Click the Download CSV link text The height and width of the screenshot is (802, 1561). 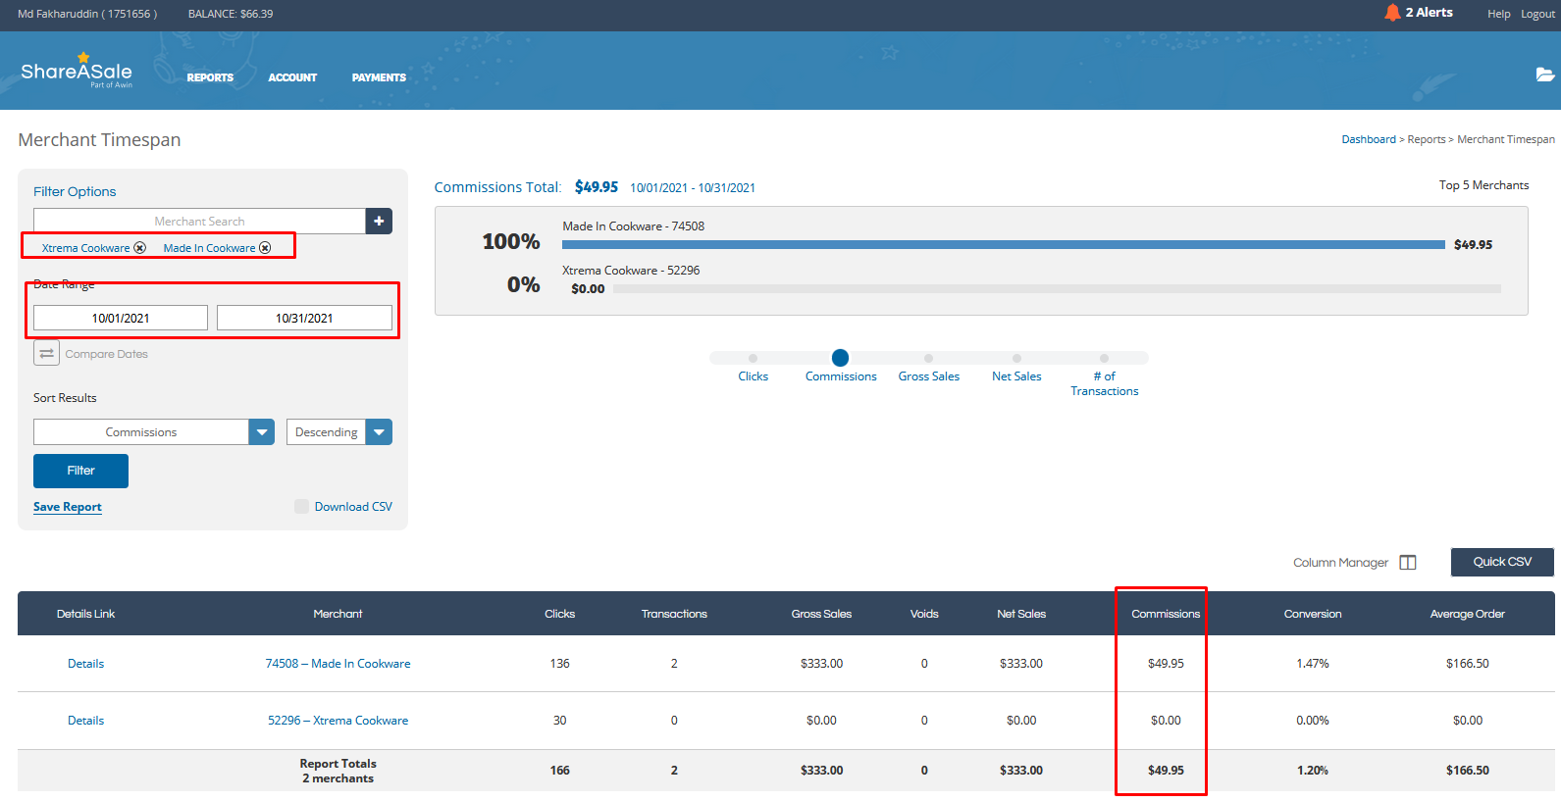pos(353,507)
